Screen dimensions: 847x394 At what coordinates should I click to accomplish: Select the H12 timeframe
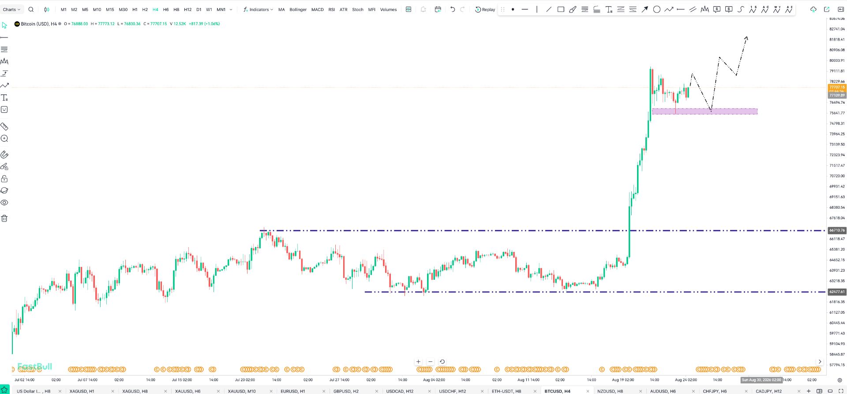click(x=187, y=9)
